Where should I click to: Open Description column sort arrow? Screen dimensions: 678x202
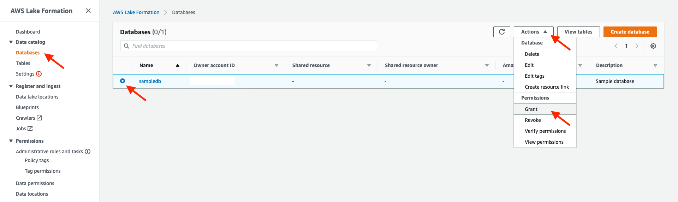(x=655, y=65)
